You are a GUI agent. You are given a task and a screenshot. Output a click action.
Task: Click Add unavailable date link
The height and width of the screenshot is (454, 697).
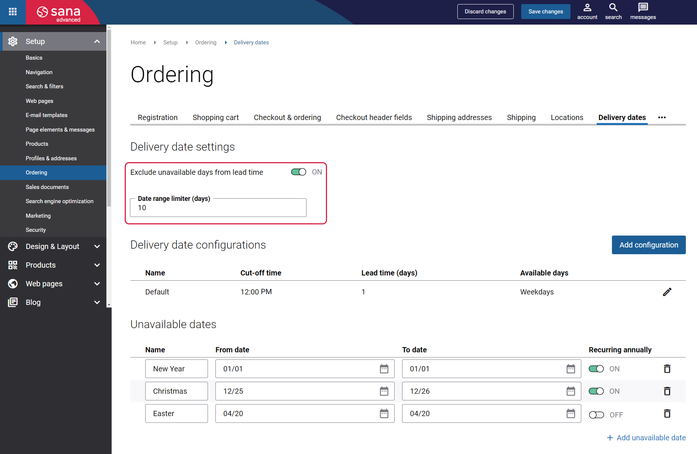646,438
